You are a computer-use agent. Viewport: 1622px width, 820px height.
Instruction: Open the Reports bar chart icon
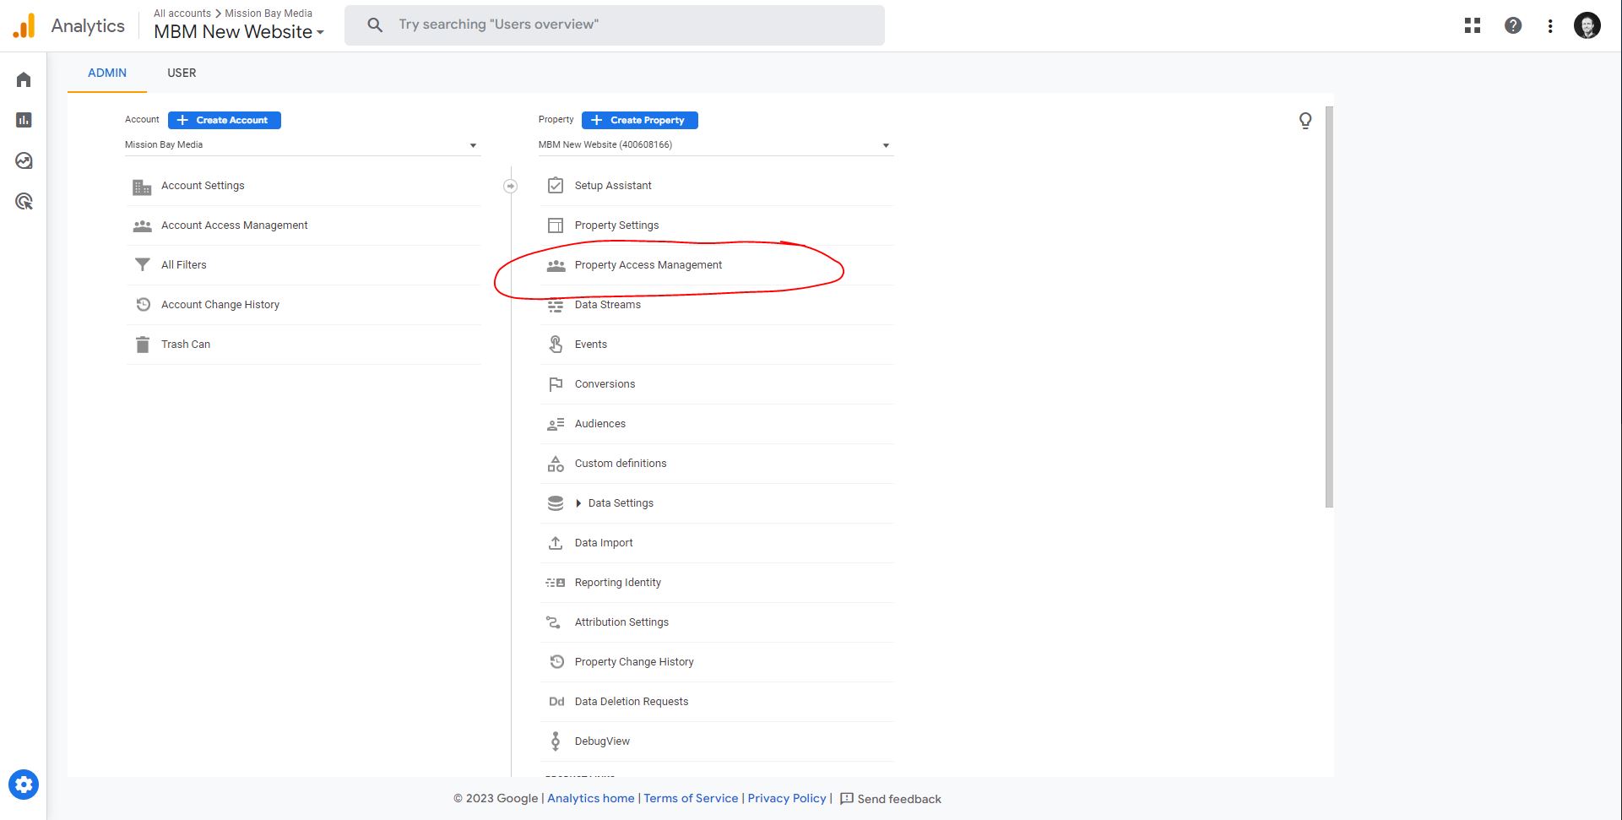coord(24,120)
